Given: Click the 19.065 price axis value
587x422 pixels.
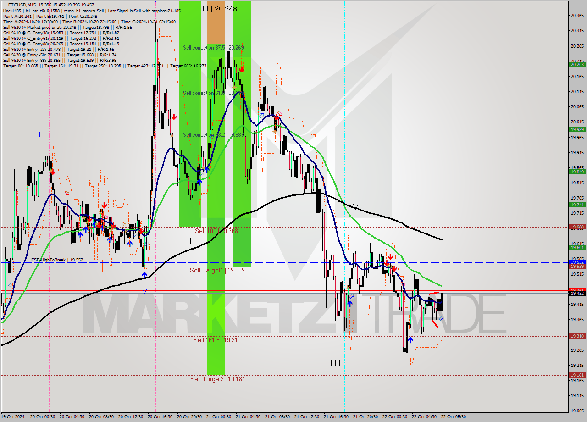Looking at the screenshot, I should point(577,411).
